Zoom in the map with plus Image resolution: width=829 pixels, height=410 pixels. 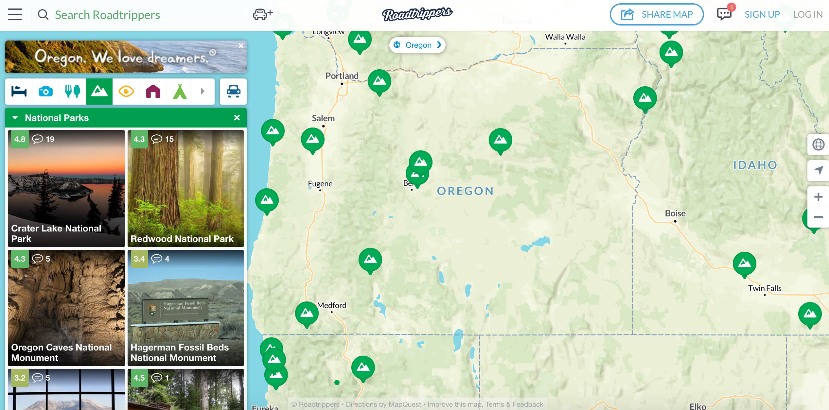818,197
